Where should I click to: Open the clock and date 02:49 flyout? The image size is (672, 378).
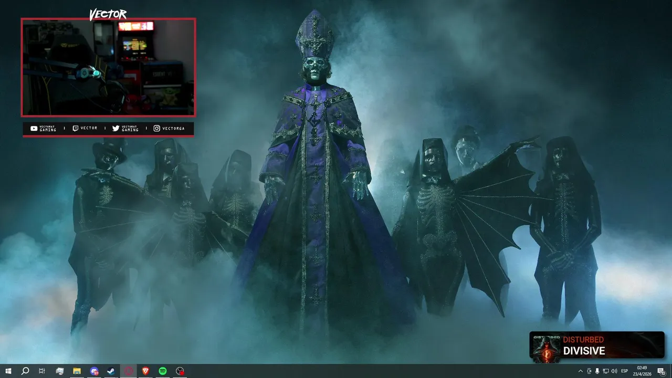pyautogui.click(x=642, y=371)
